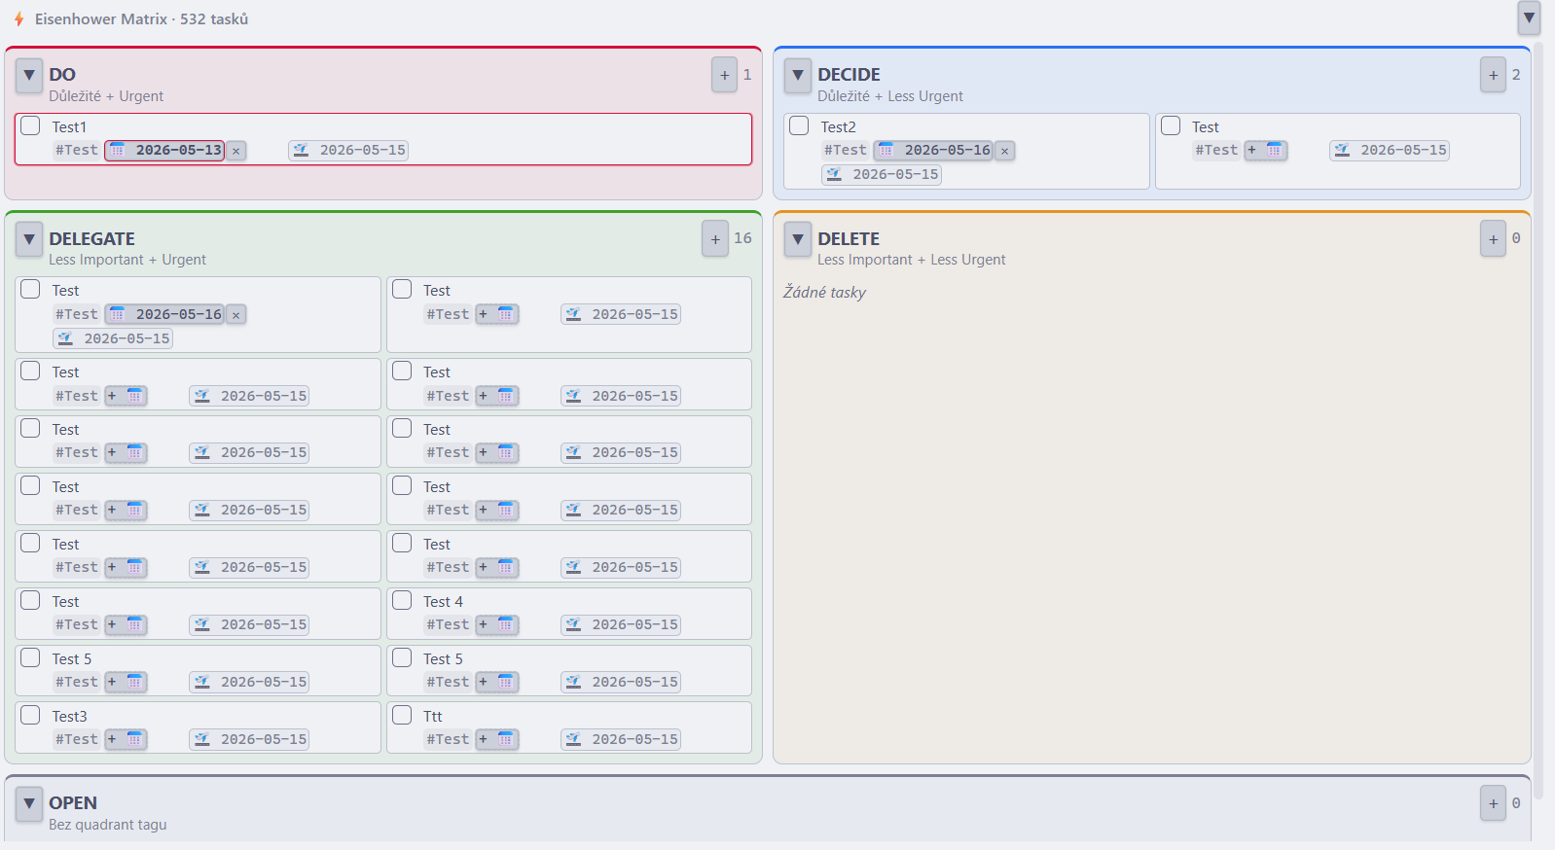Add a new task to OPEN section

(x=1493, y=803)
